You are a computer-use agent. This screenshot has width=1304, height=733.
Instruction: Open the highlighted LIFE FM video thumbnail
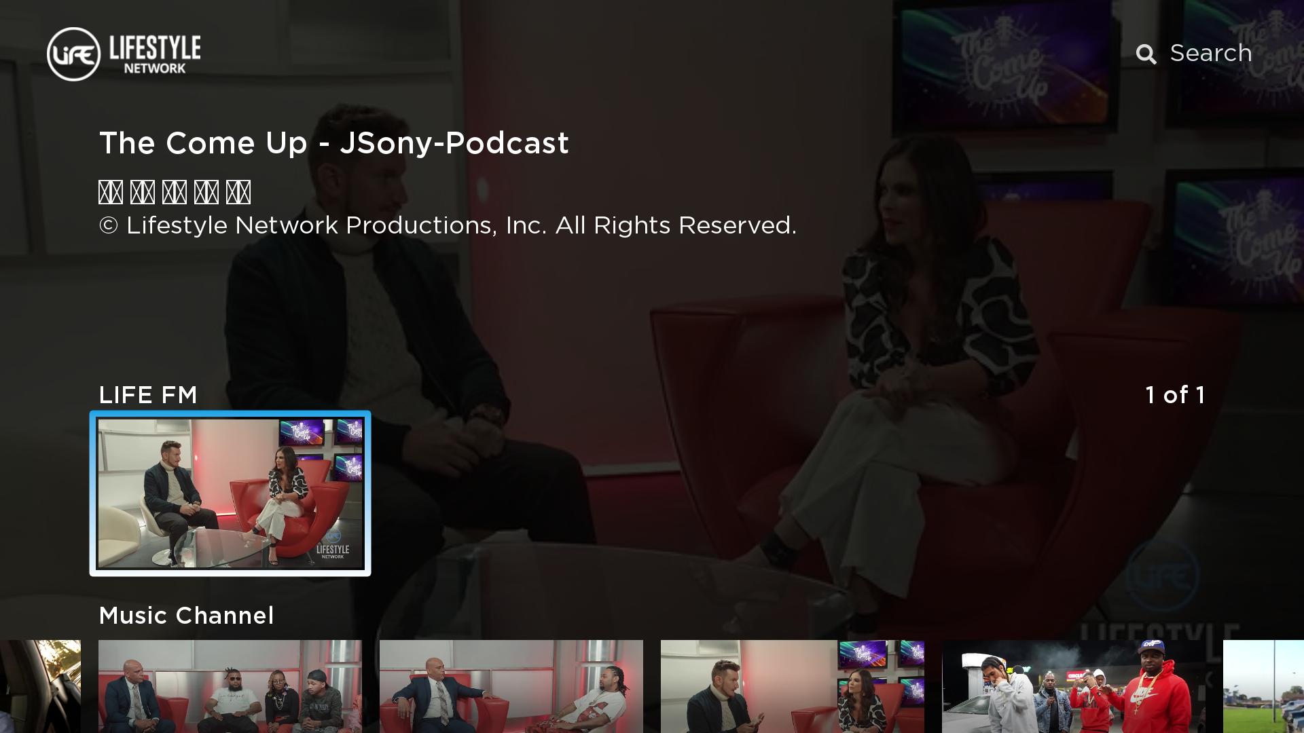pyautogui.click(x=230, y=493)
